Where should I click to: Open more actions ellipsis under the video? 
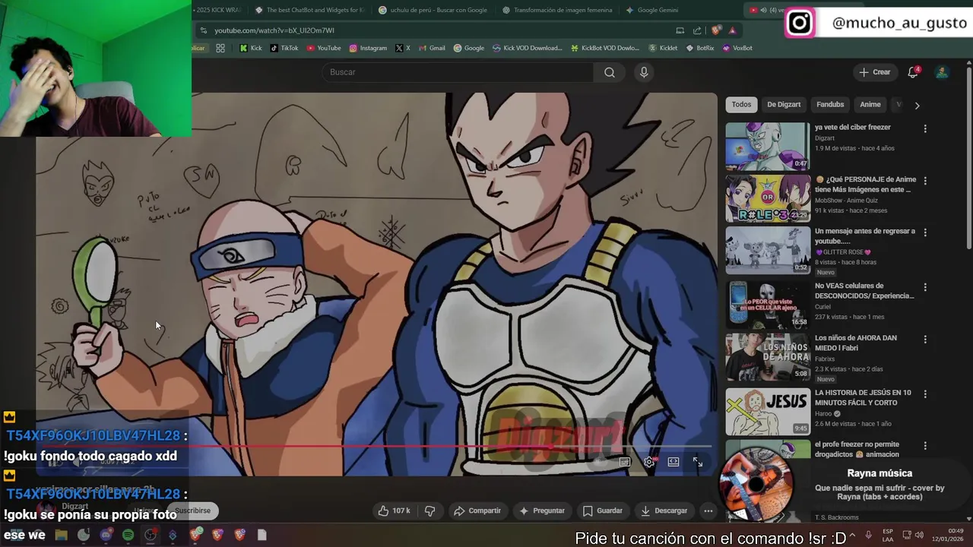click(x=708, y=511)
